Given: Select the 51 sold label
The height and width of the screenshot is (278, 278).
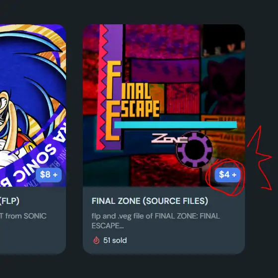Looking at the screenshot, I should 115,240.
